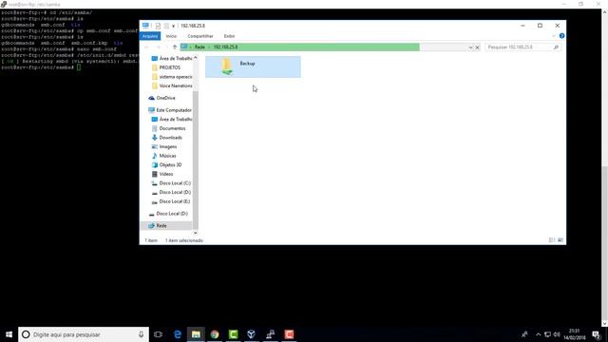Image resolution: width=608 pixels, height=342 pixels.
Task: Open the notification action center
Action: tap(596, 334)
